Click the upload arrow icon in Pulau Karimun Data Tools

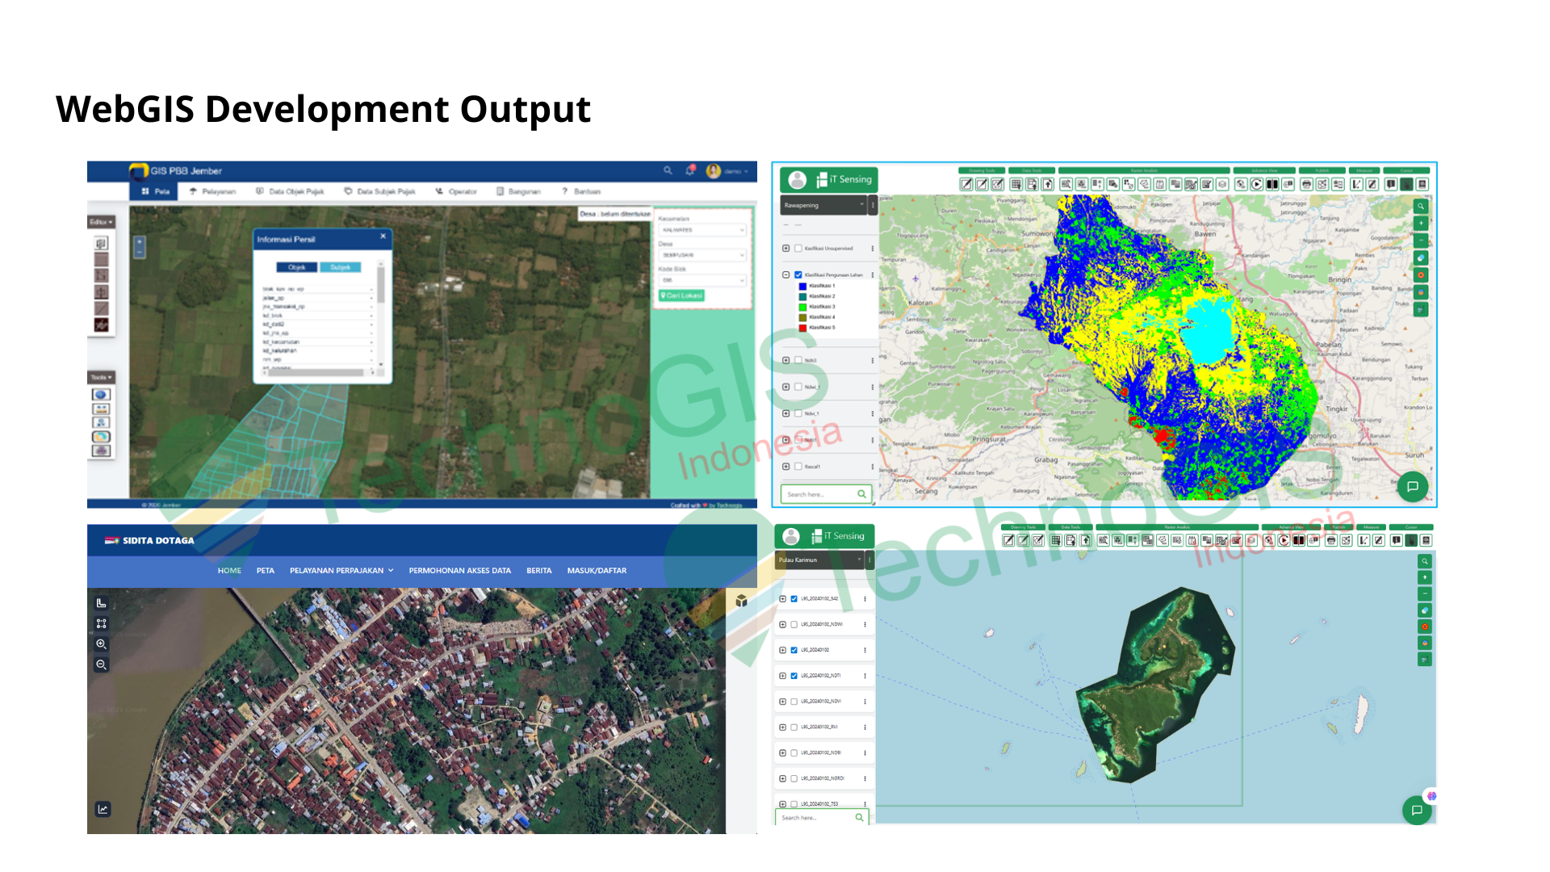(x=1086, y=540)
